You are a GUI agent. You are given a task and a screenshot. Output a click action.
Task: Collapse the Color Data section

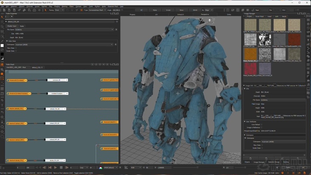click(7, 41)
